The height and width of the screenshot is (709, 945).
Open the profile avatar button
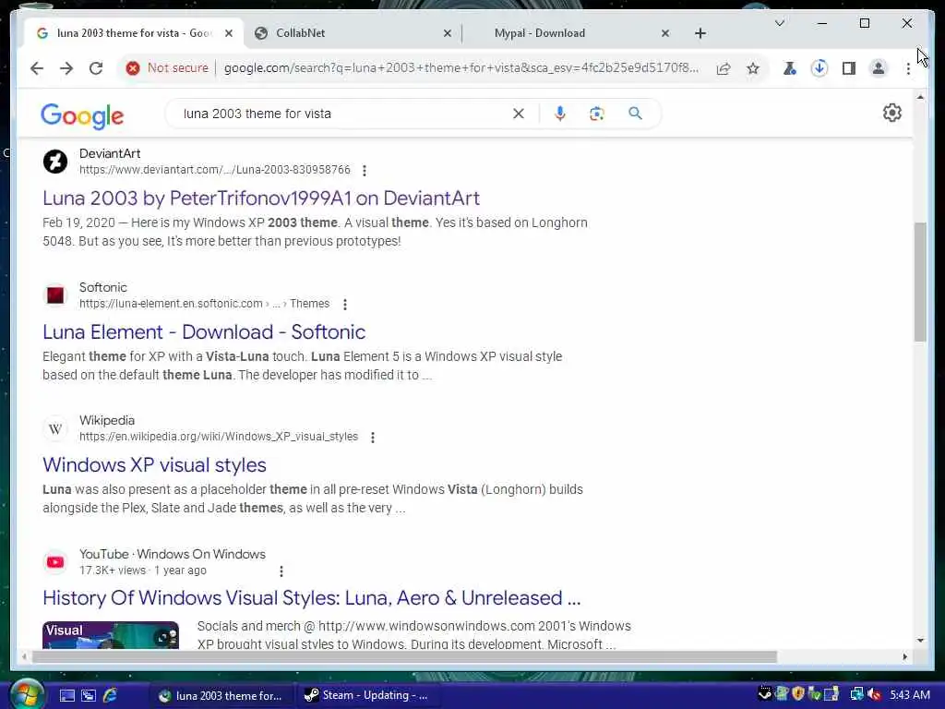pyautogui.click(x=879, y=68)
